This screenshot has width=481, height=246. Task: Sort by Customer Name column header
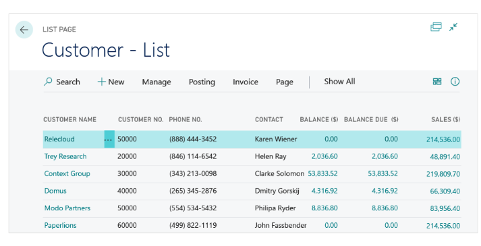coord(70,119)
